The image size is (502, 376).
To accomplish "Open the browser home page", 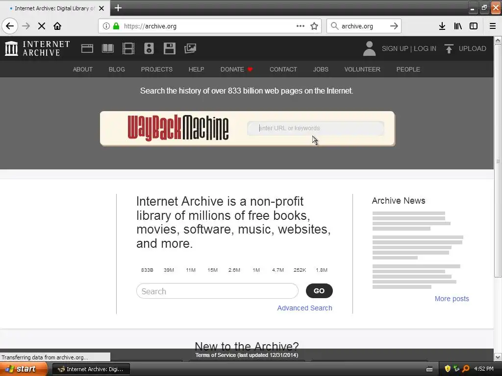I will [57, 26].
